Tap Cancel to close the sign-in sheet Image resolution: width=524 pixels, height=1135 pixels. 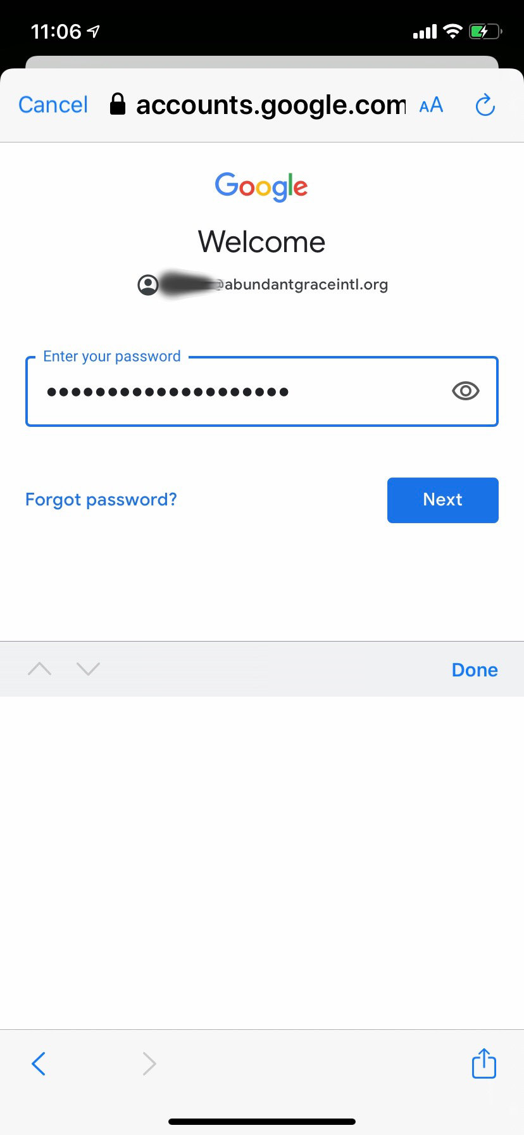tap(53, 105)
